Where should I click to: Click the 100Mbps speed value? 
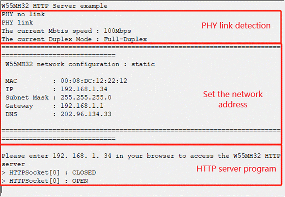coord(117,31)
